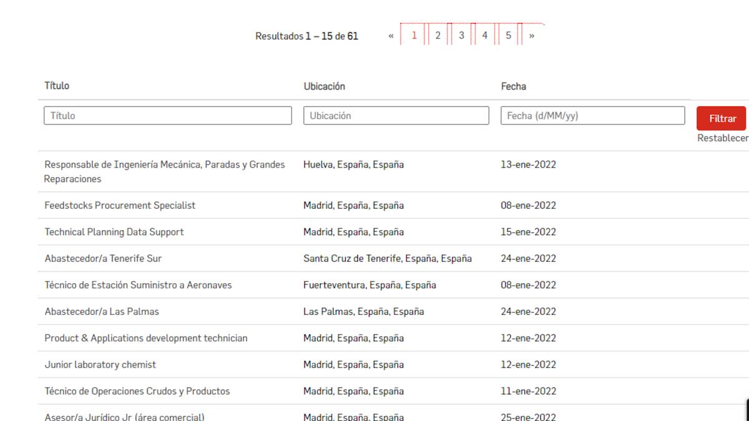Open Junior laboratory chemist job listing
749x421 pixels.
click(100, 364)
